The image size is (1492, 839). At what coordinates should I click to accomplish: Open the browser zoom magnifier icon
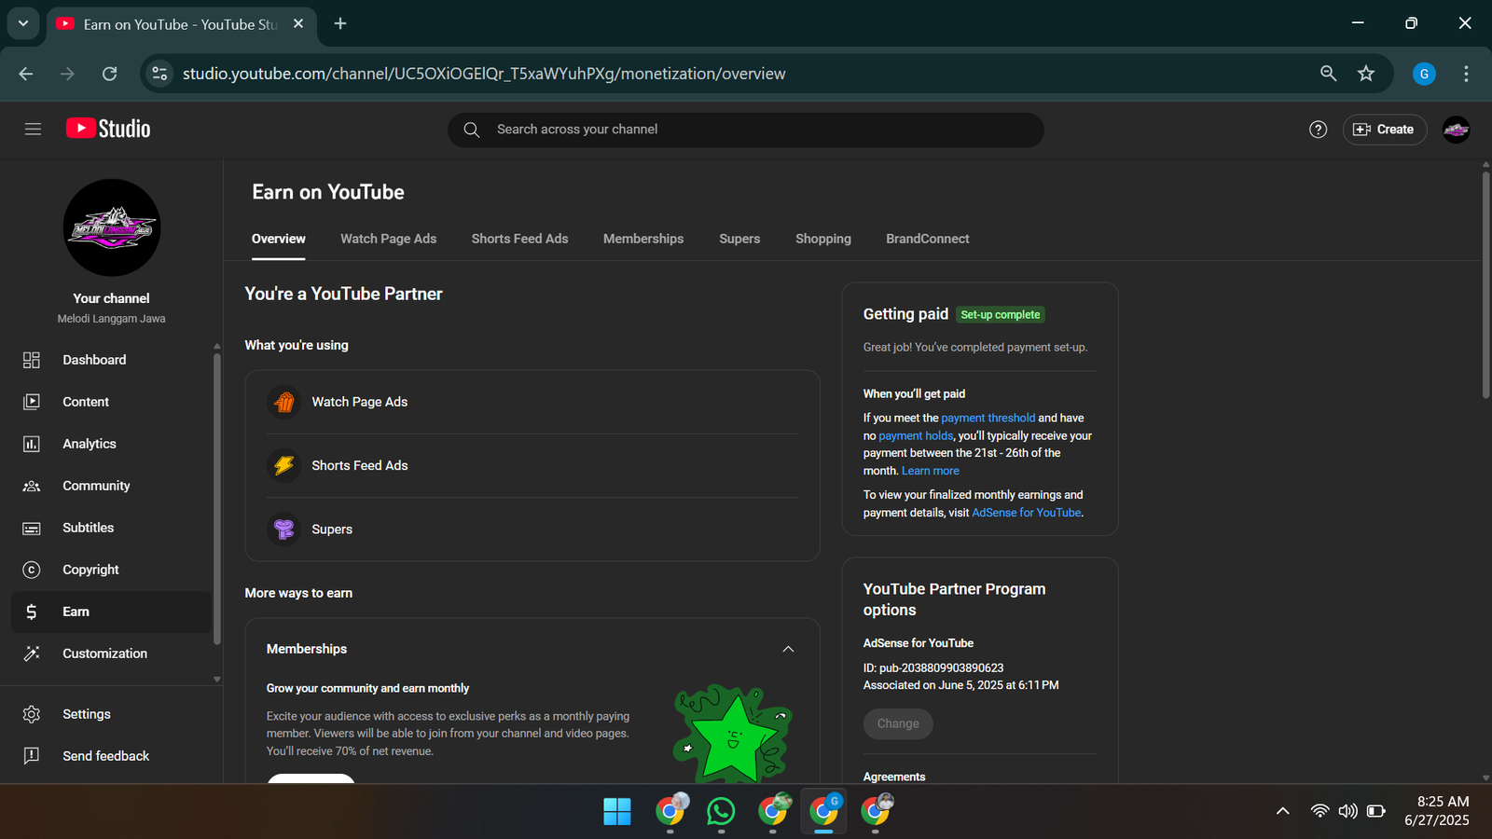1328,74
